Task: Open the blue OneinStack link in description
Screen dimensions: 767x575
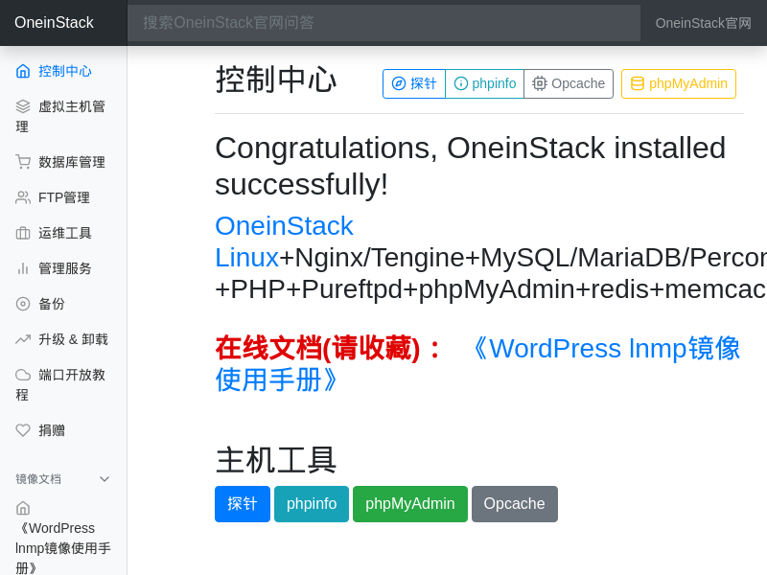Action: 284,226
